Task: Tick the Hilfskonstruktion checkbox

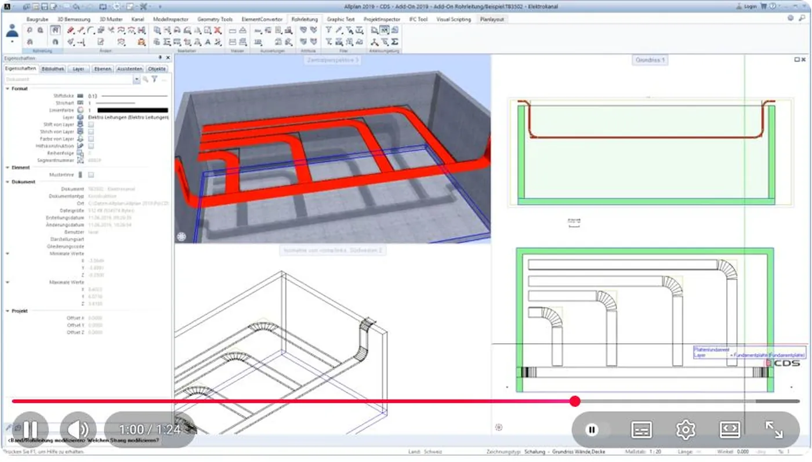Action: pyautogui.click(x=91, y=146)
